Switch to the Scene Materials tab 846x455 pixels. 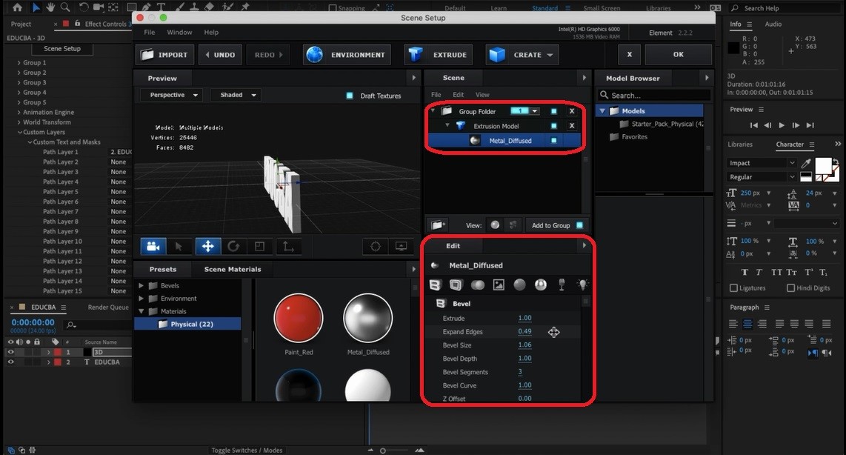coord(233,269)
